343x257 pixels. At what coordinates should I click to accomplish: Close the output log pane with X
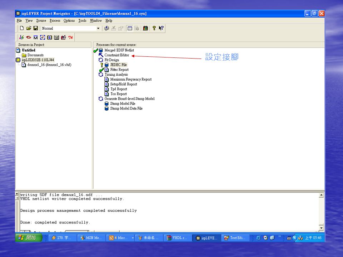(17, 194)
